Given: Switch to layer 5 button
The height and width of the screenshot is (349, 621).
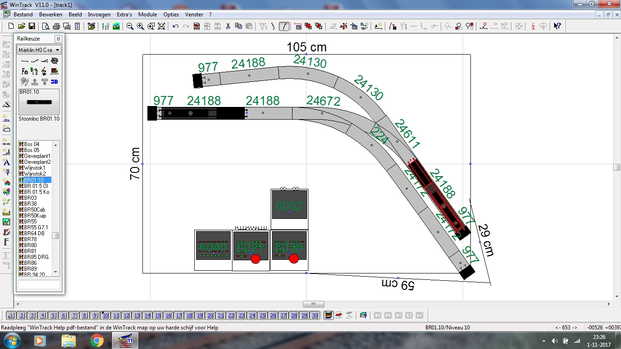Looking at the screenshot, I should (53, 315).
